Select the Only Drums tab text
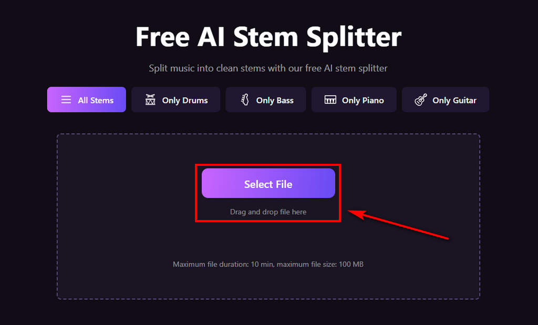538x325 pixels. coord(185,100)
